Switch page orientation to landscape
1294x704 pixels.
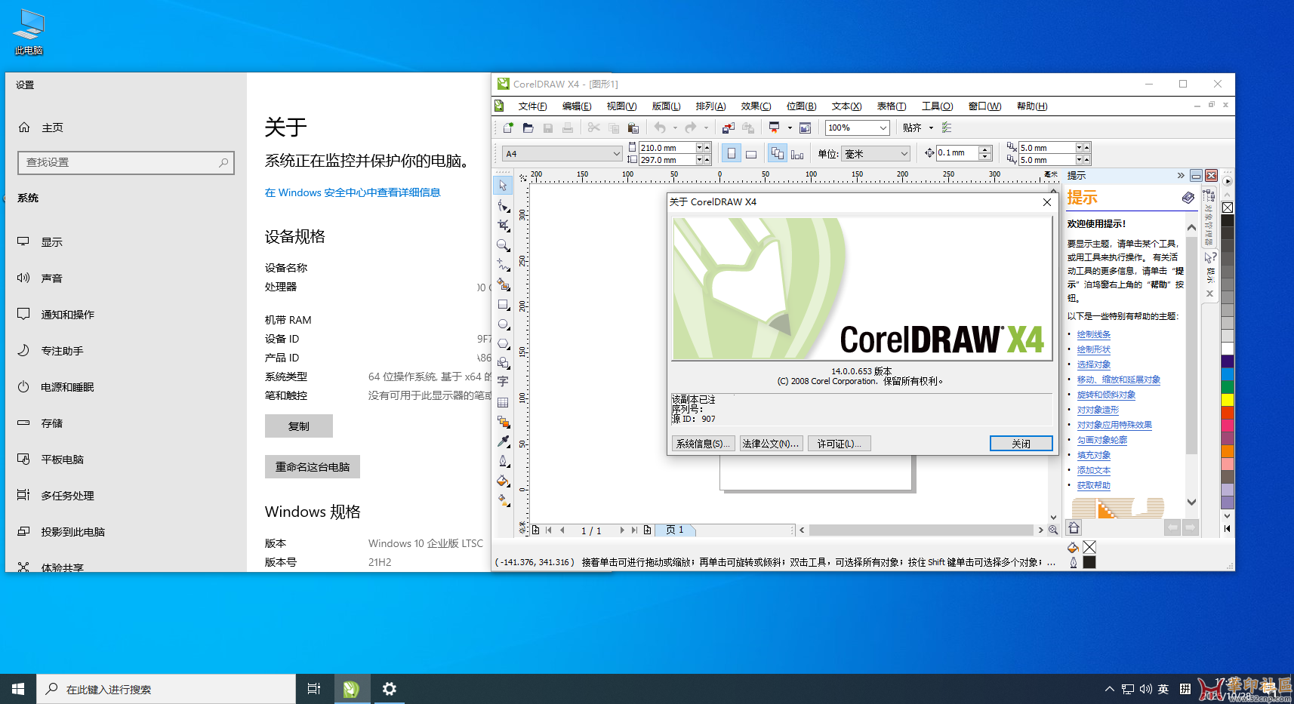click(751, 153)
